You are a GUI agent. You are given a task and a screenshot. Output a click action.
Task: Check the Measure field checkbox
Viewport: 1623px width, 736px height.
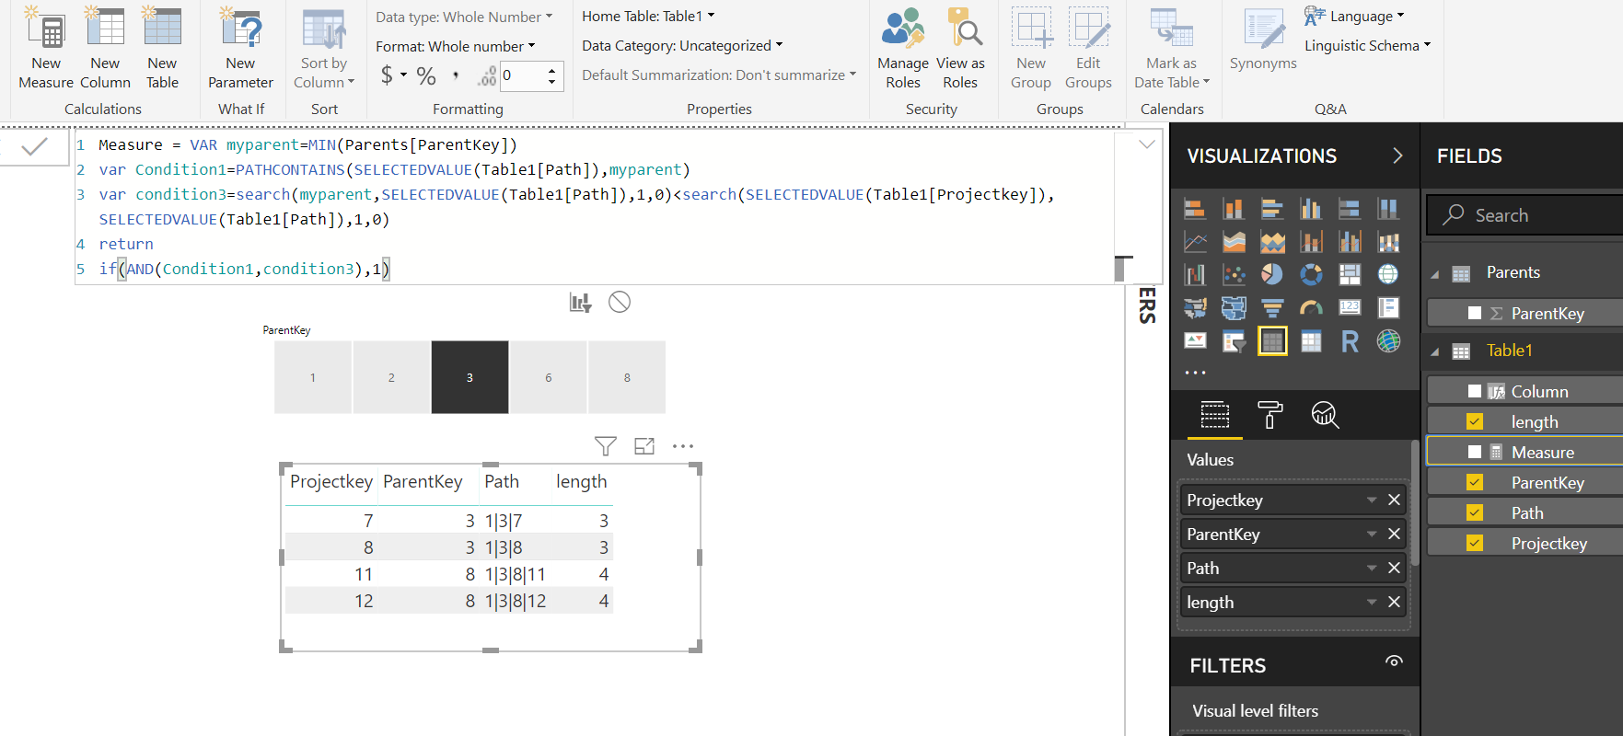tap(1475, 452)
